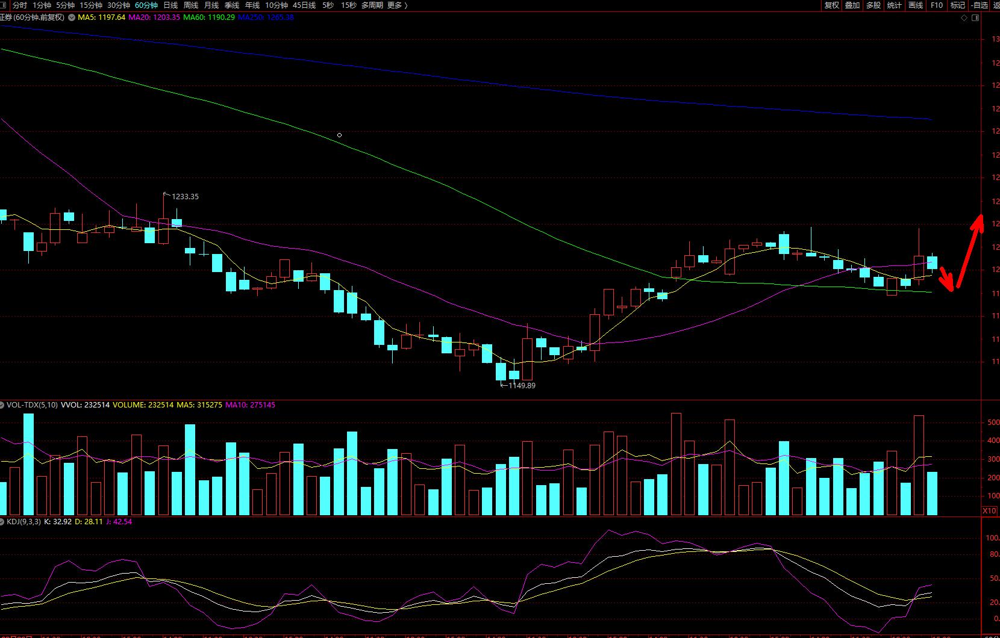Click the MA5: 1197.64 indicator value

pos(101,17)
